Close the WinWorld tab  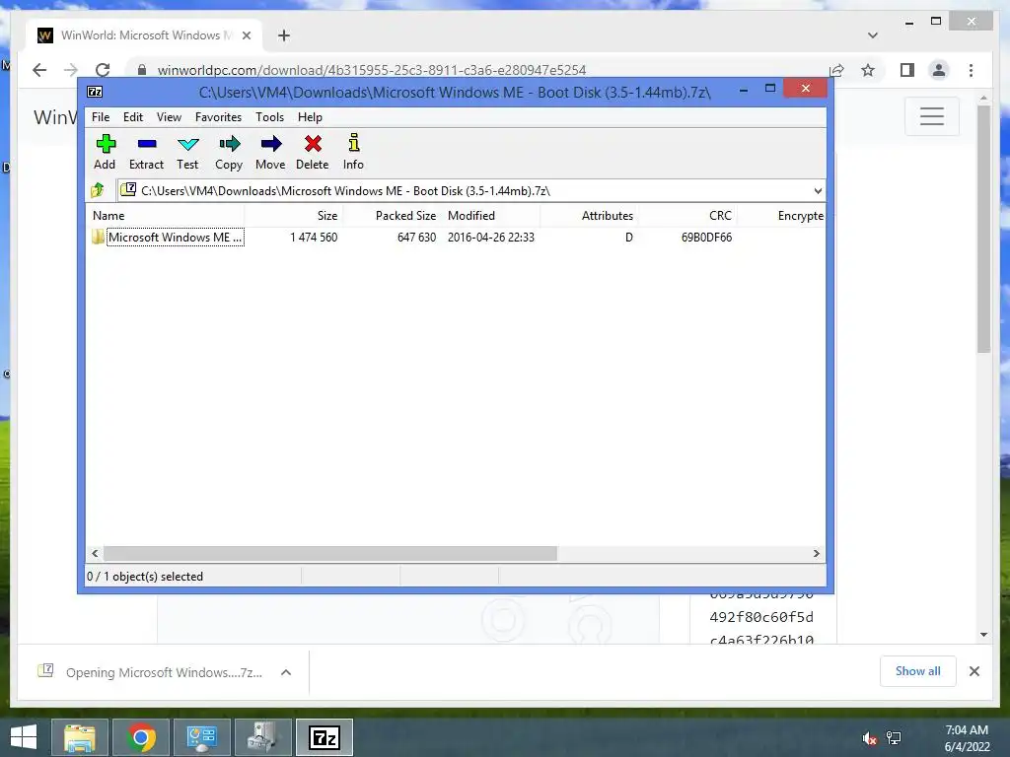click(x=246, y=35)
